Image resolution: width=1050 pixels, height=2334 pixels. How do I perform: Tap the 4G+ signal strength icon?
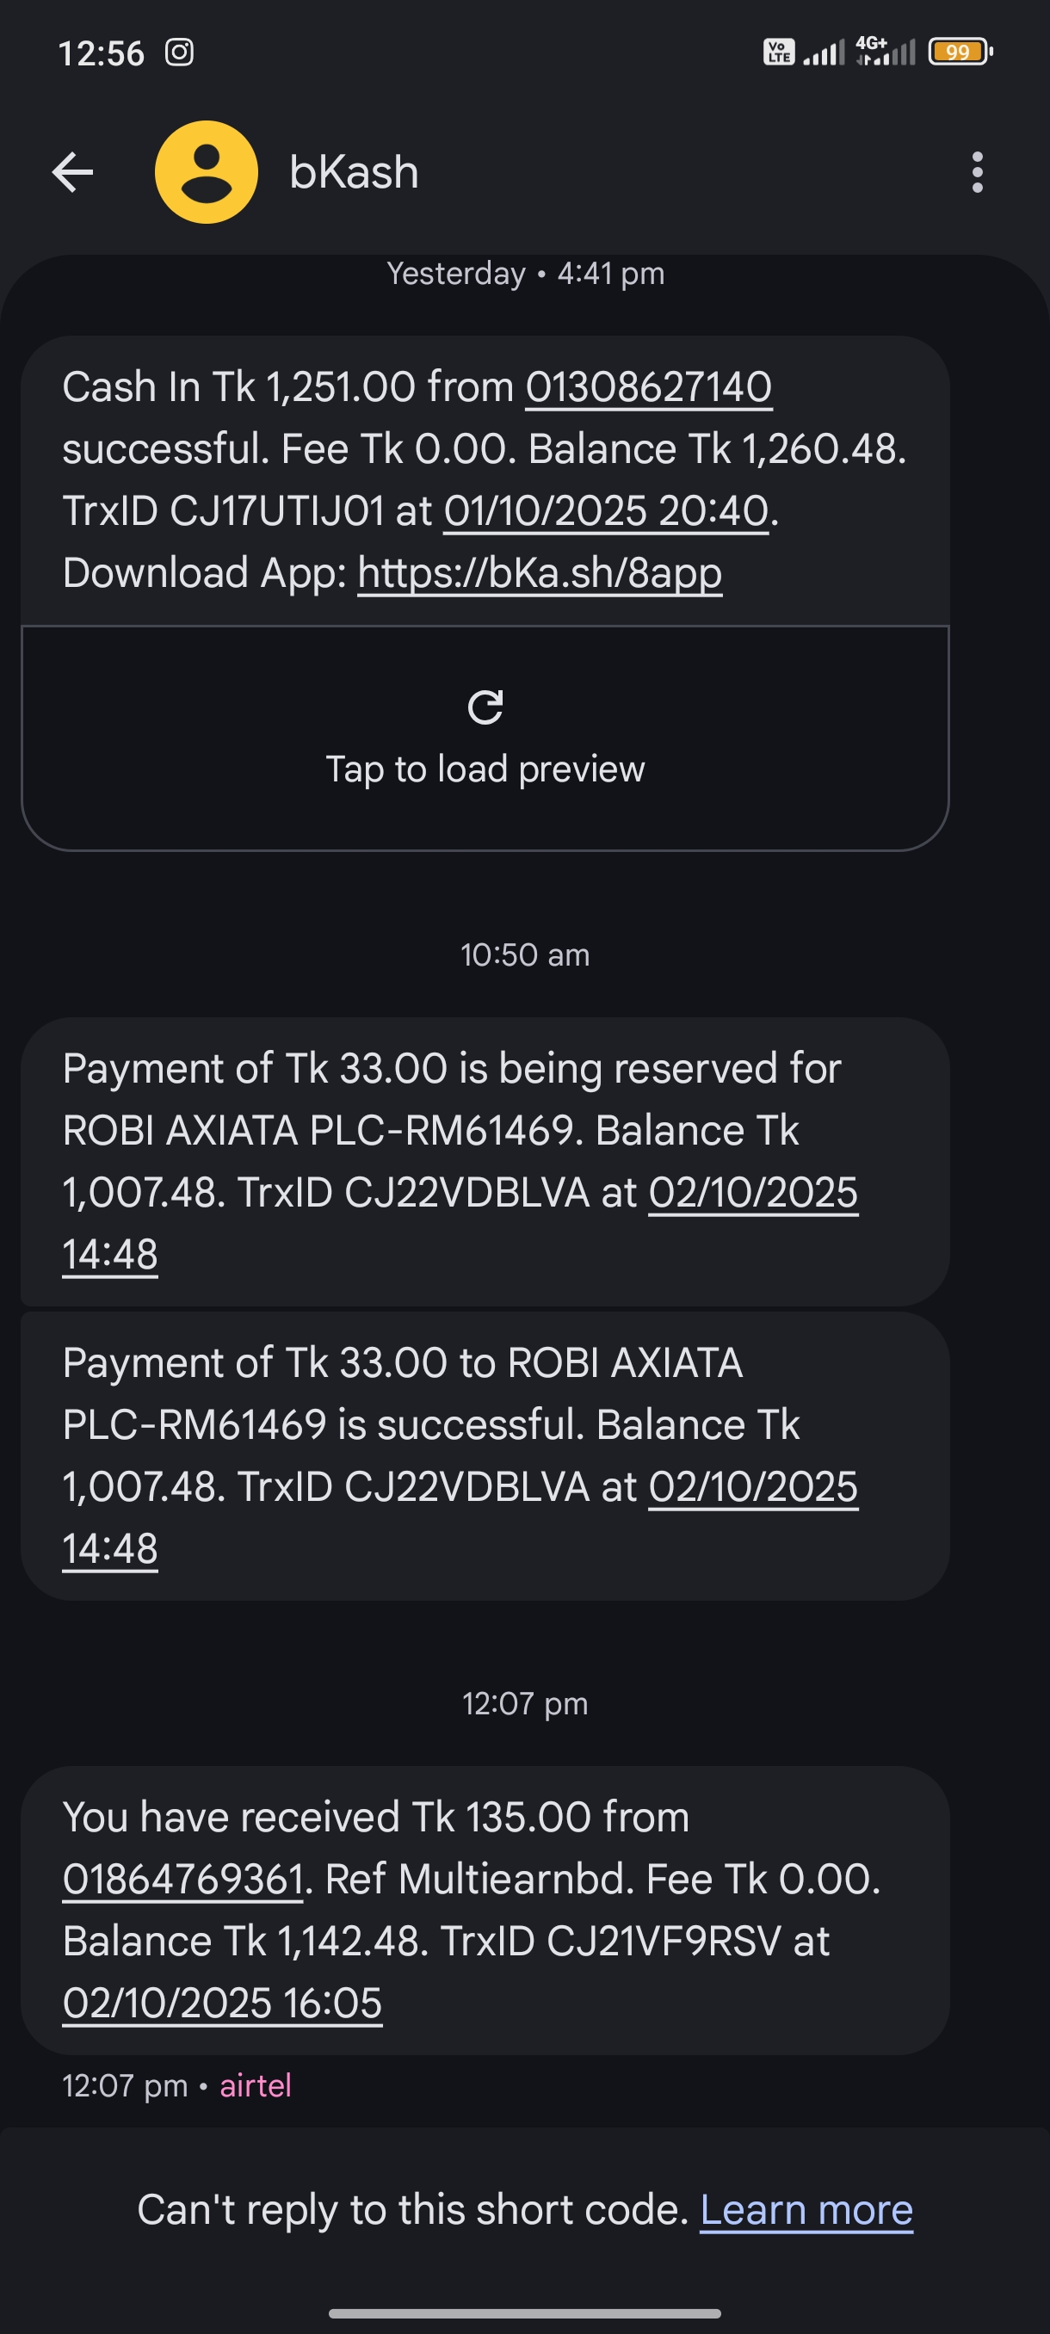pos(886,51)
